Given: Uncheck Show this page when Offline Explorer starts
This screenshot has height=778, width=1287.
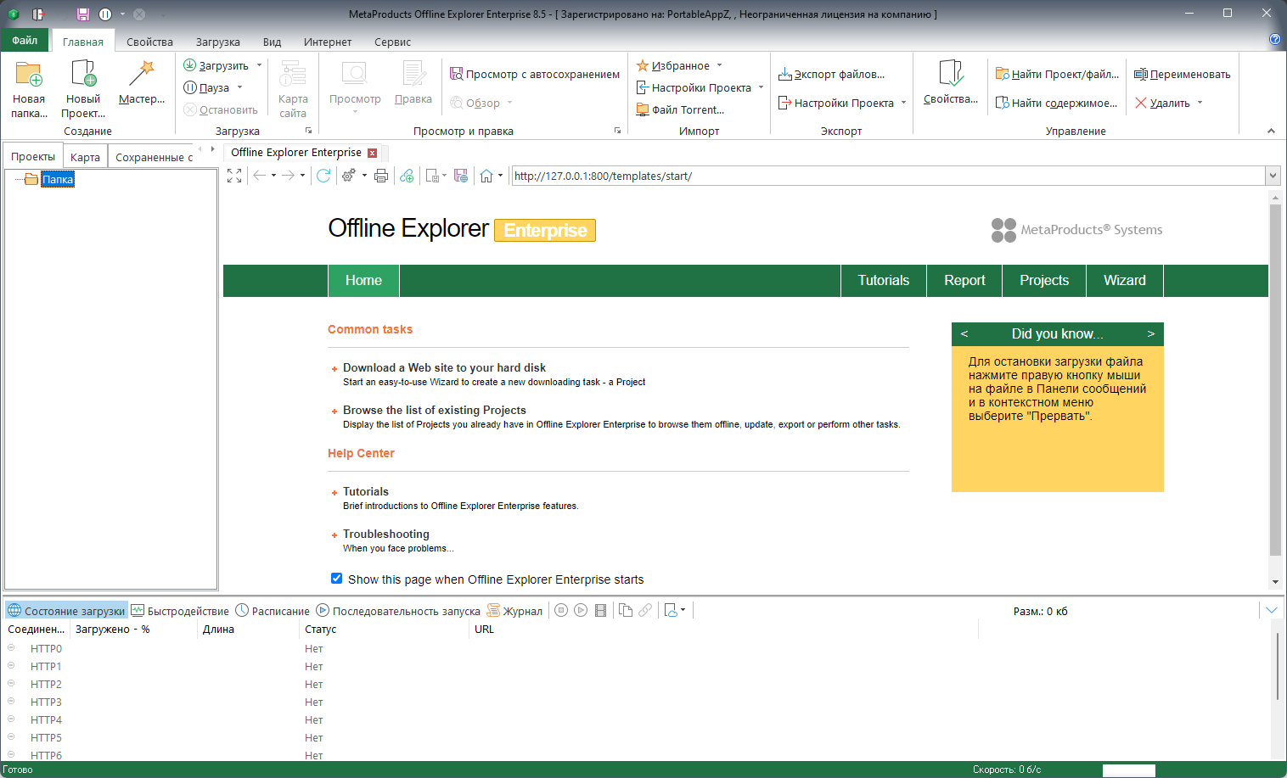Looking at the screenshot, I should coord(337,578).
